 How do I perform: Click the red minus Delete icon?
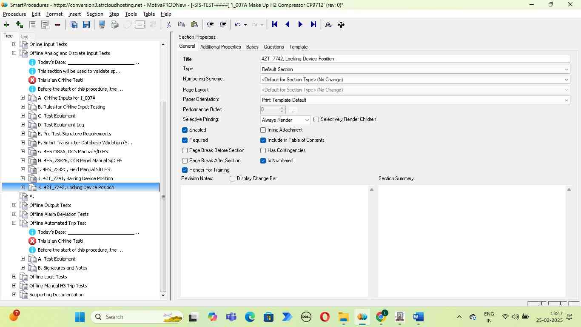tap(57, 25)
